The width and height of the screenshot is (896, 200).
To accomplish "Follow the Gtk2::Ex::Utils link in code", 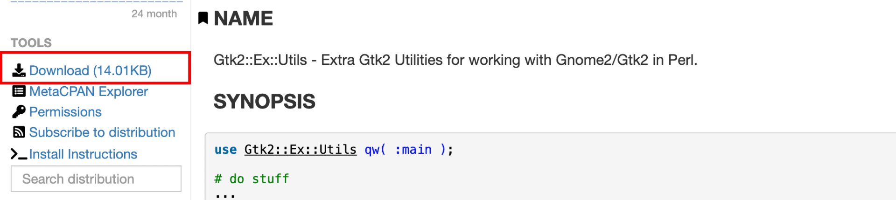I will [x=301, y=150].
